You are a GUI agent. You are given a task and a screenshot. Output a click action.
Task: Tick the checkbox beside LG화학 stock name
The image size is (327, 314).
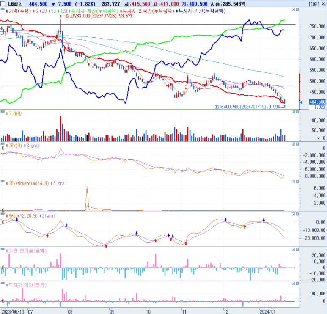coord(3,4)
